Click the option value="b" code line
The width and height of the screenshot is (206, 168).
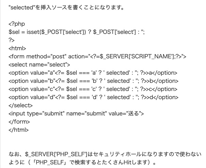pyautogui.click(x=93, y=81)
